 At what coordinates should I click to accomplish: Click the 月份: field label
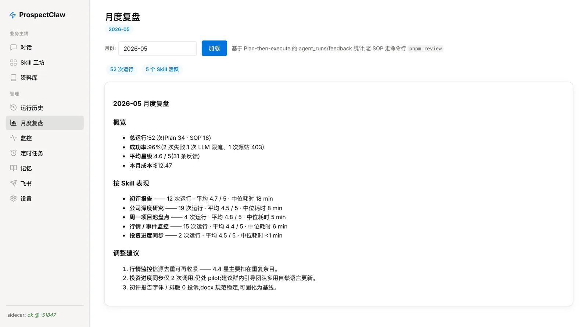[x=110, y=48]
